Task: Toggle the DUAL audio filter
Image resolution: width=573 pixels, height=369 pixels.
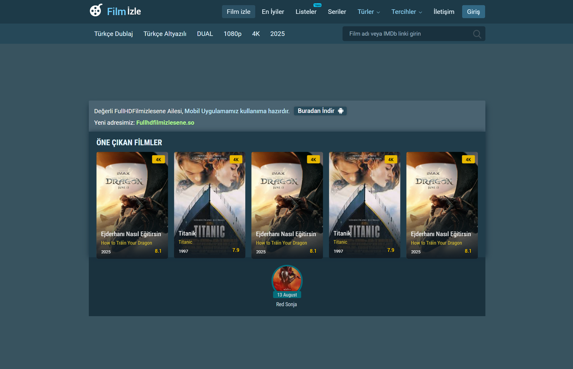Action: [x=205, y=34]
